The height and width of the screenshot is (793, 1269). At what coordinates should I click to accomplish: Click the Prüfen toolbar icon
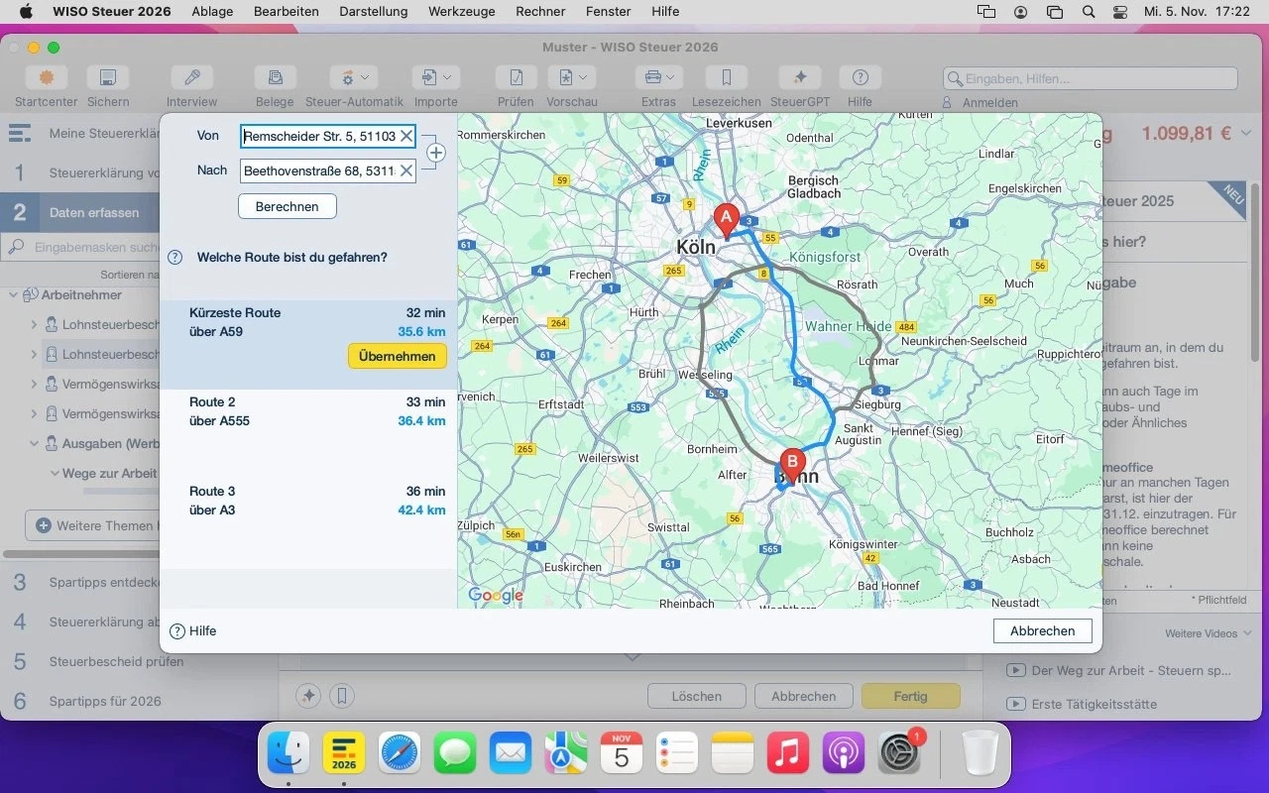[516, 78]
